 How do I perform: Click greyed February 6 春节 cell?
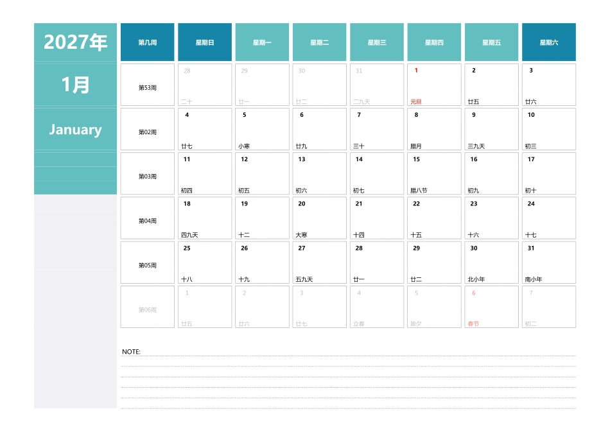[491, 307]
